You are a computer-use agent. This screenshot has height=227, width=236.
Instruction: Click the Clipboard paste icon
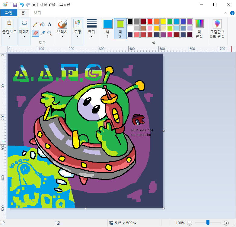click(x=9, y=23)
